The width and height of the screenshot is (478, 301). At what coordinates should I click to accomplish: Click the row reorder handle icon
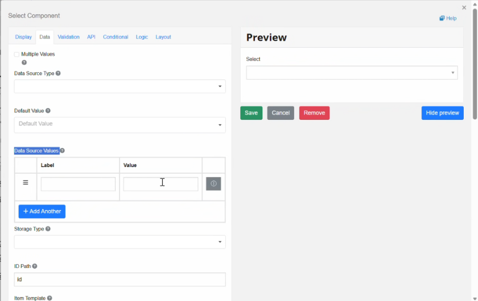tap(26, 183)
